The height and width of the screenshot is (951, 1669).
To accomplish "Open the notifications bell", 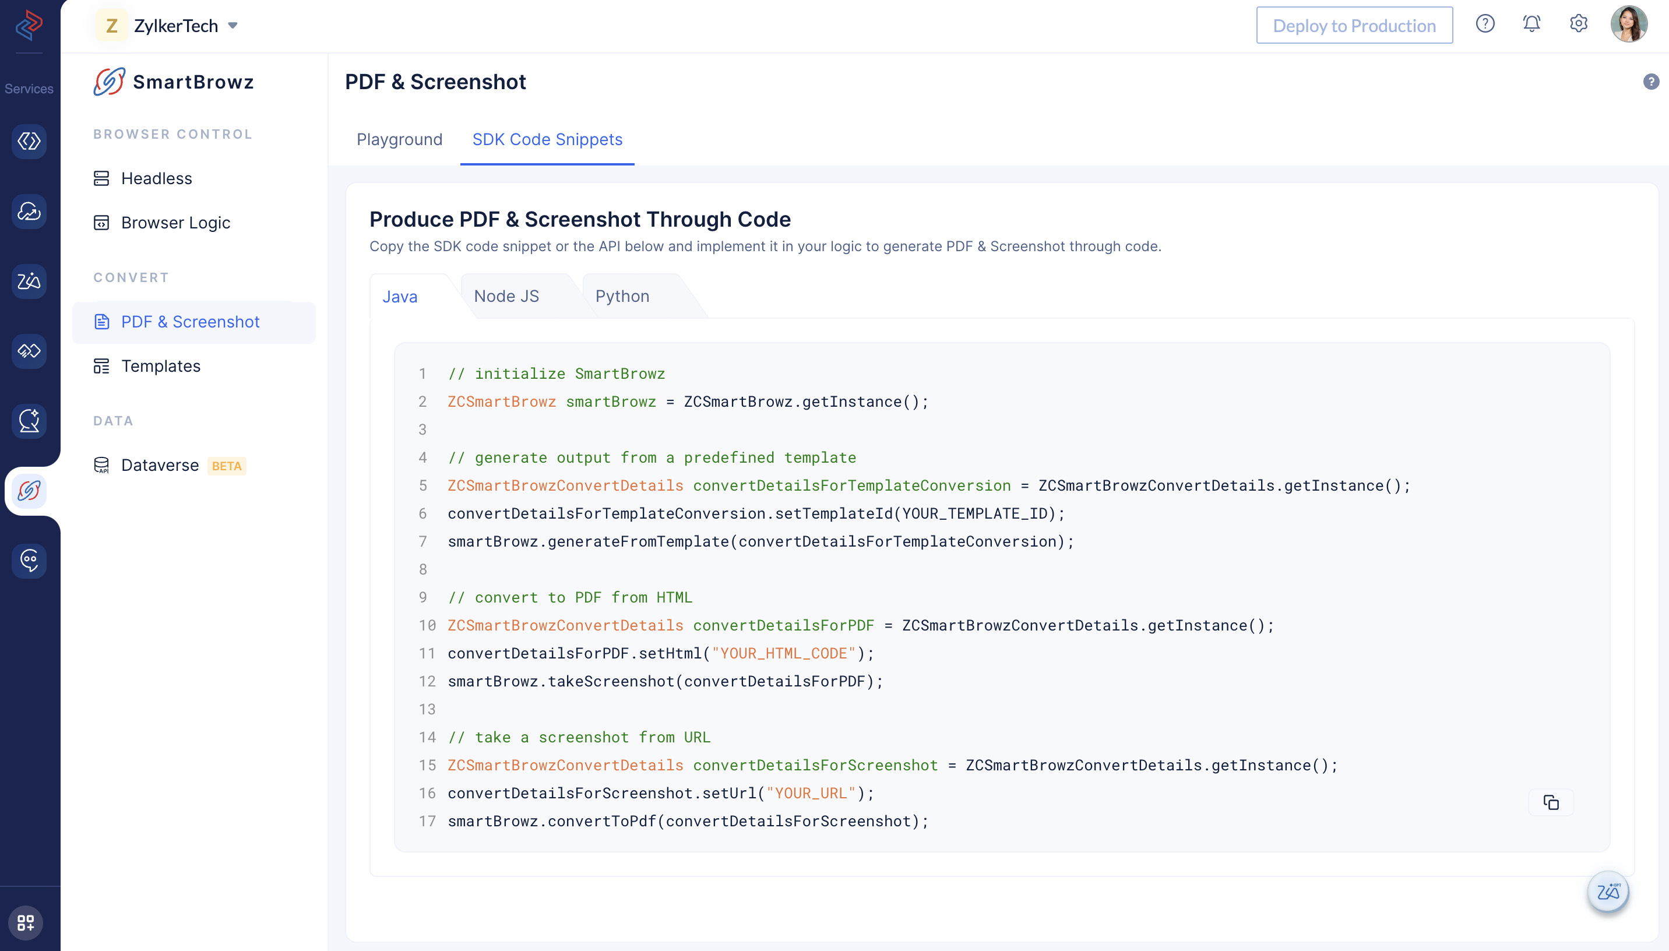I will click(x=1531, y=24).
